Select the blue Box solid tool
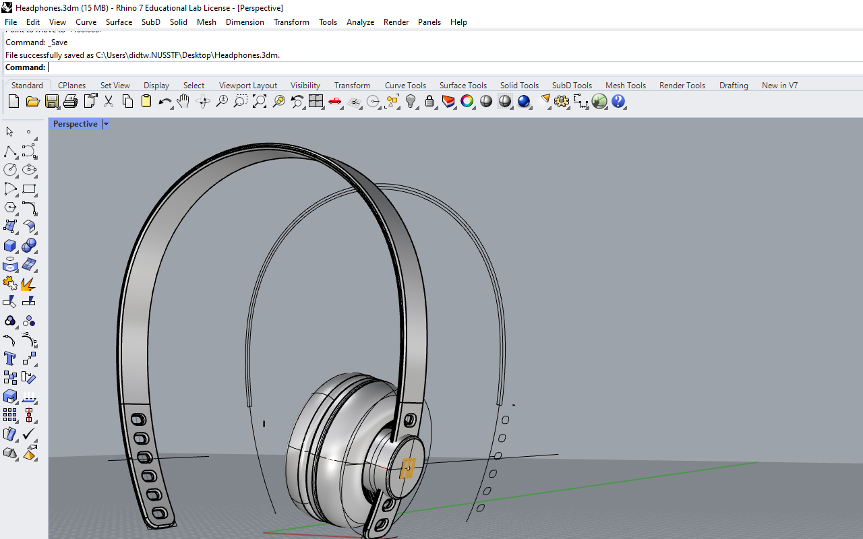863x539 pixels. 10,245
